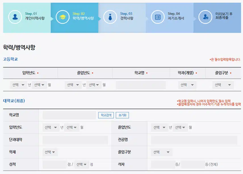
Task: Open university 입학년도 month dropdown
Action: pyautogui.click(x=72, y=128)
